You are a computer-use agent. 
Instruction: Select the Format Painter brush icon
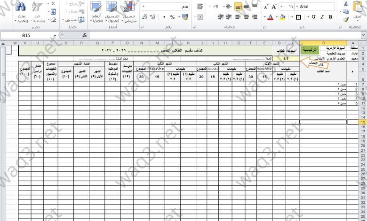[346, 19]
